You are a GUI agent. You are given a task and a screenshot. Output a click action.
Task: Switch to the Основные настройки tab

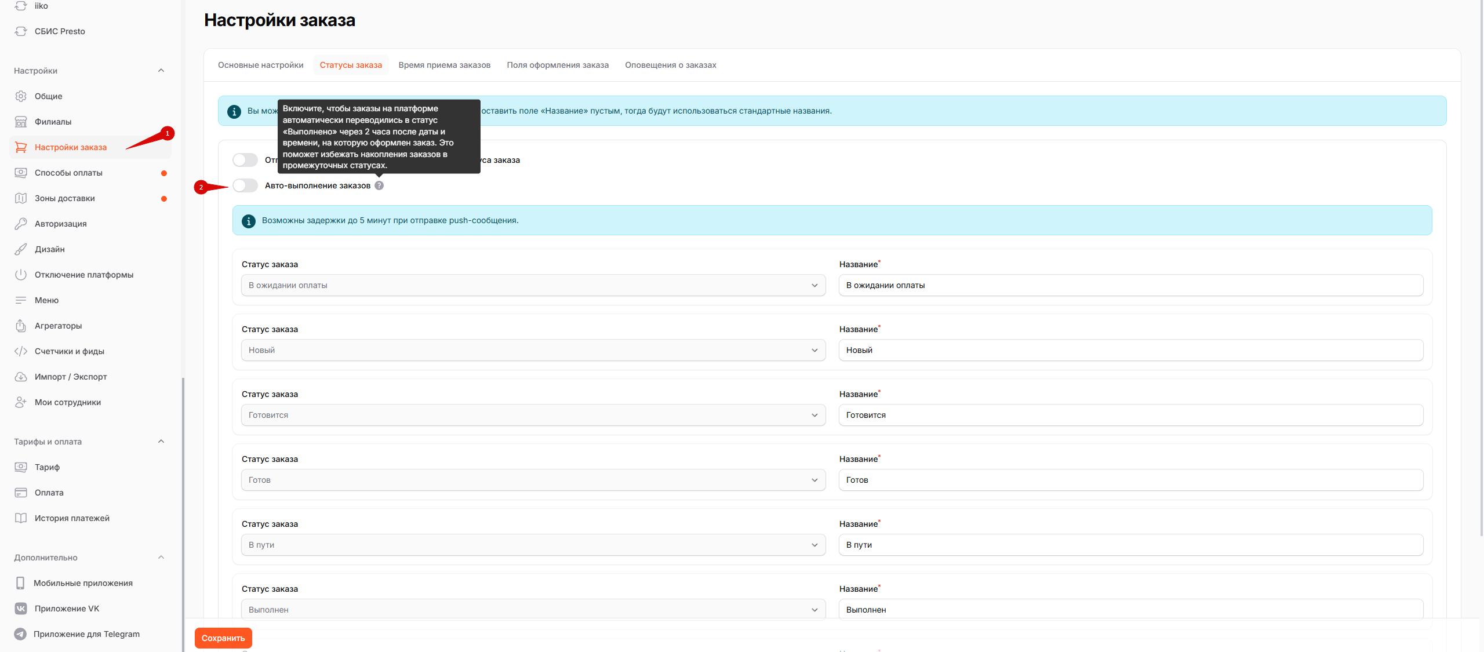coord(261,65)
